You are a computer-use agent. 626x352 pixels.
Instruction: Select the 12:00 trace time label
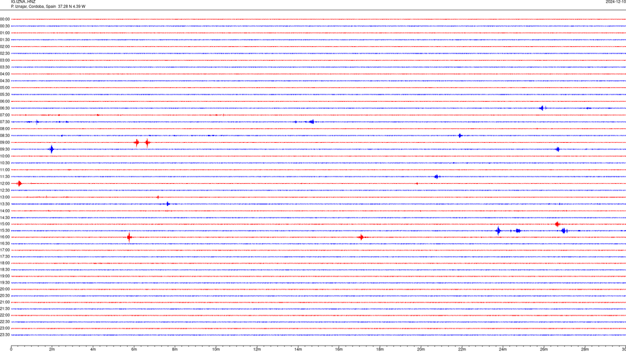pos(5,184)
